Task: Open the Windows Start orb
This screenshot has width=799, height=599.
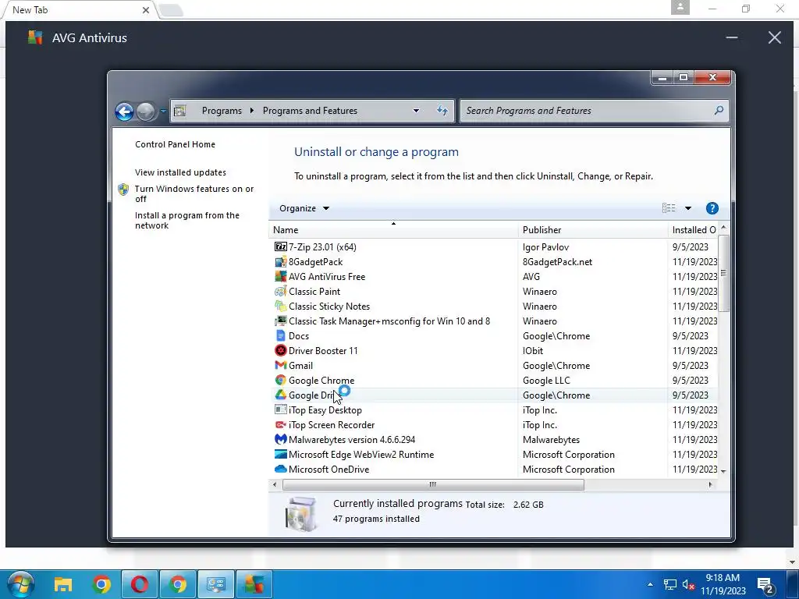Action: [x=20, y=583]
